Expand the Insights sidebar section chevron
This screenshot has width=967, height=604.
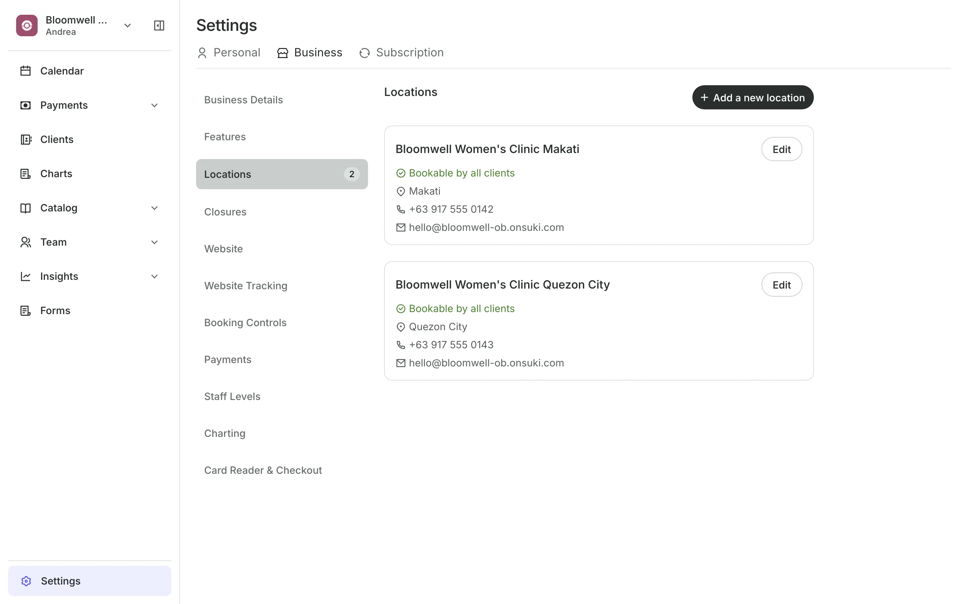click(x=155, y=276)
